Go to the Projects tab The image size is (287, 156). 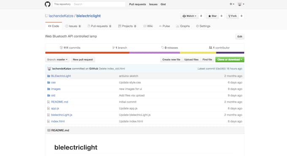[127, 26]
